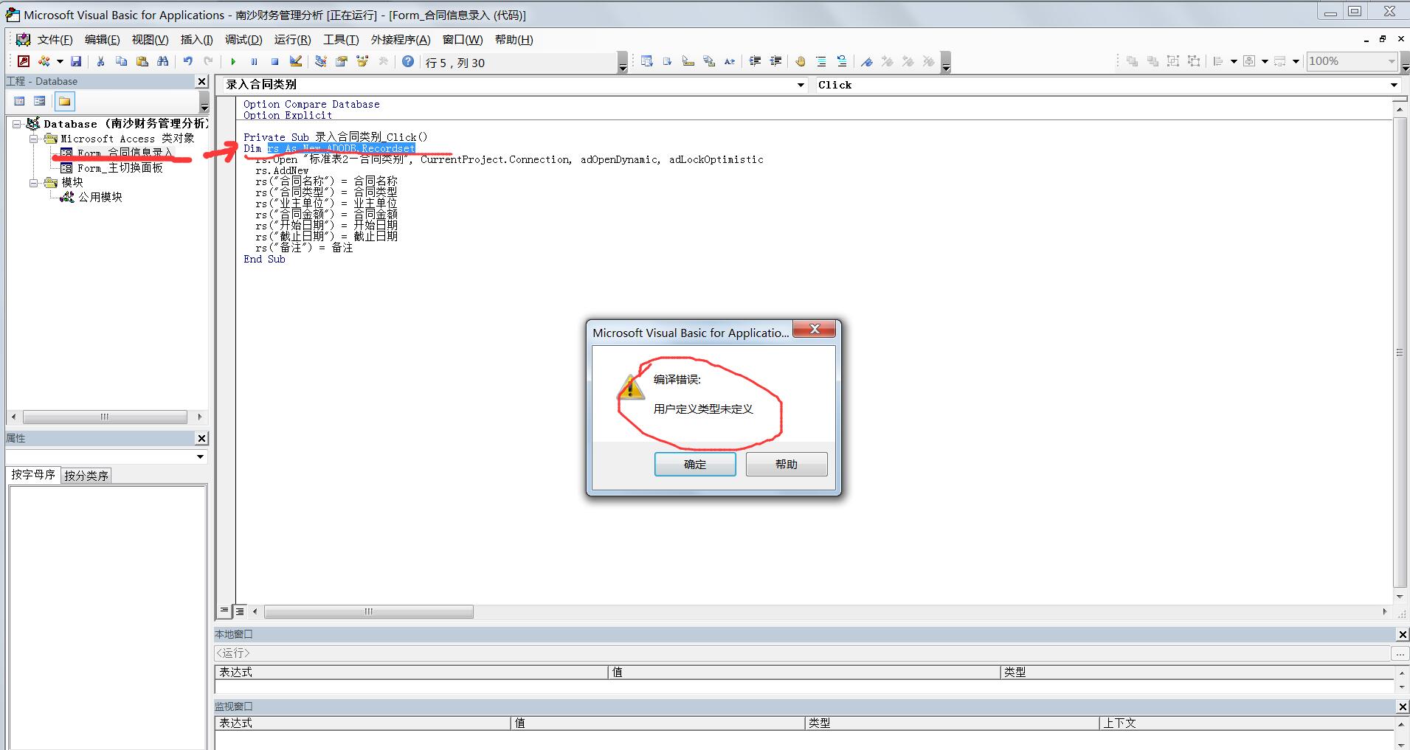Switch to Procedure View at code bottom
The width and height of the screenshot is (1410, 750).
pos(224,611)
